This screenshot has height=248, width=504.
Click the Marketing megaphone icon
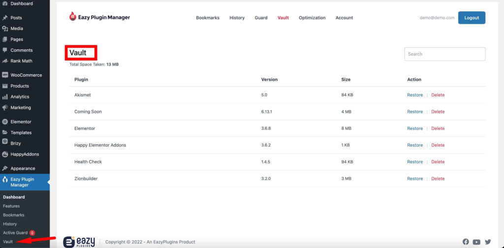coord(5,107)
